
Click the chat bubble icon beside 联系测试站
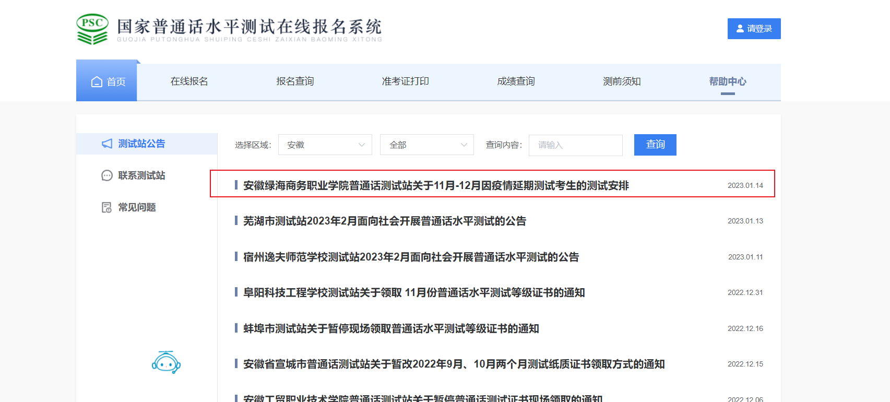coord(107,175)
